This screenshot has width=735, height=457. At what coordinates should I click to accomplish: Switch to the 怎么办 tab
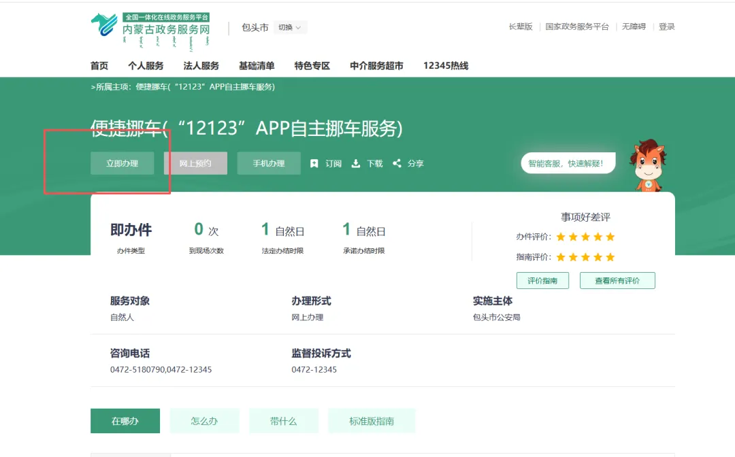pyautogui.click(x=204, y=421)
